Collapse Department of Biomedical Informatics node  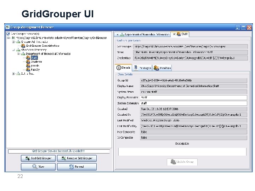pyautogui.click(x=18, y=54)
